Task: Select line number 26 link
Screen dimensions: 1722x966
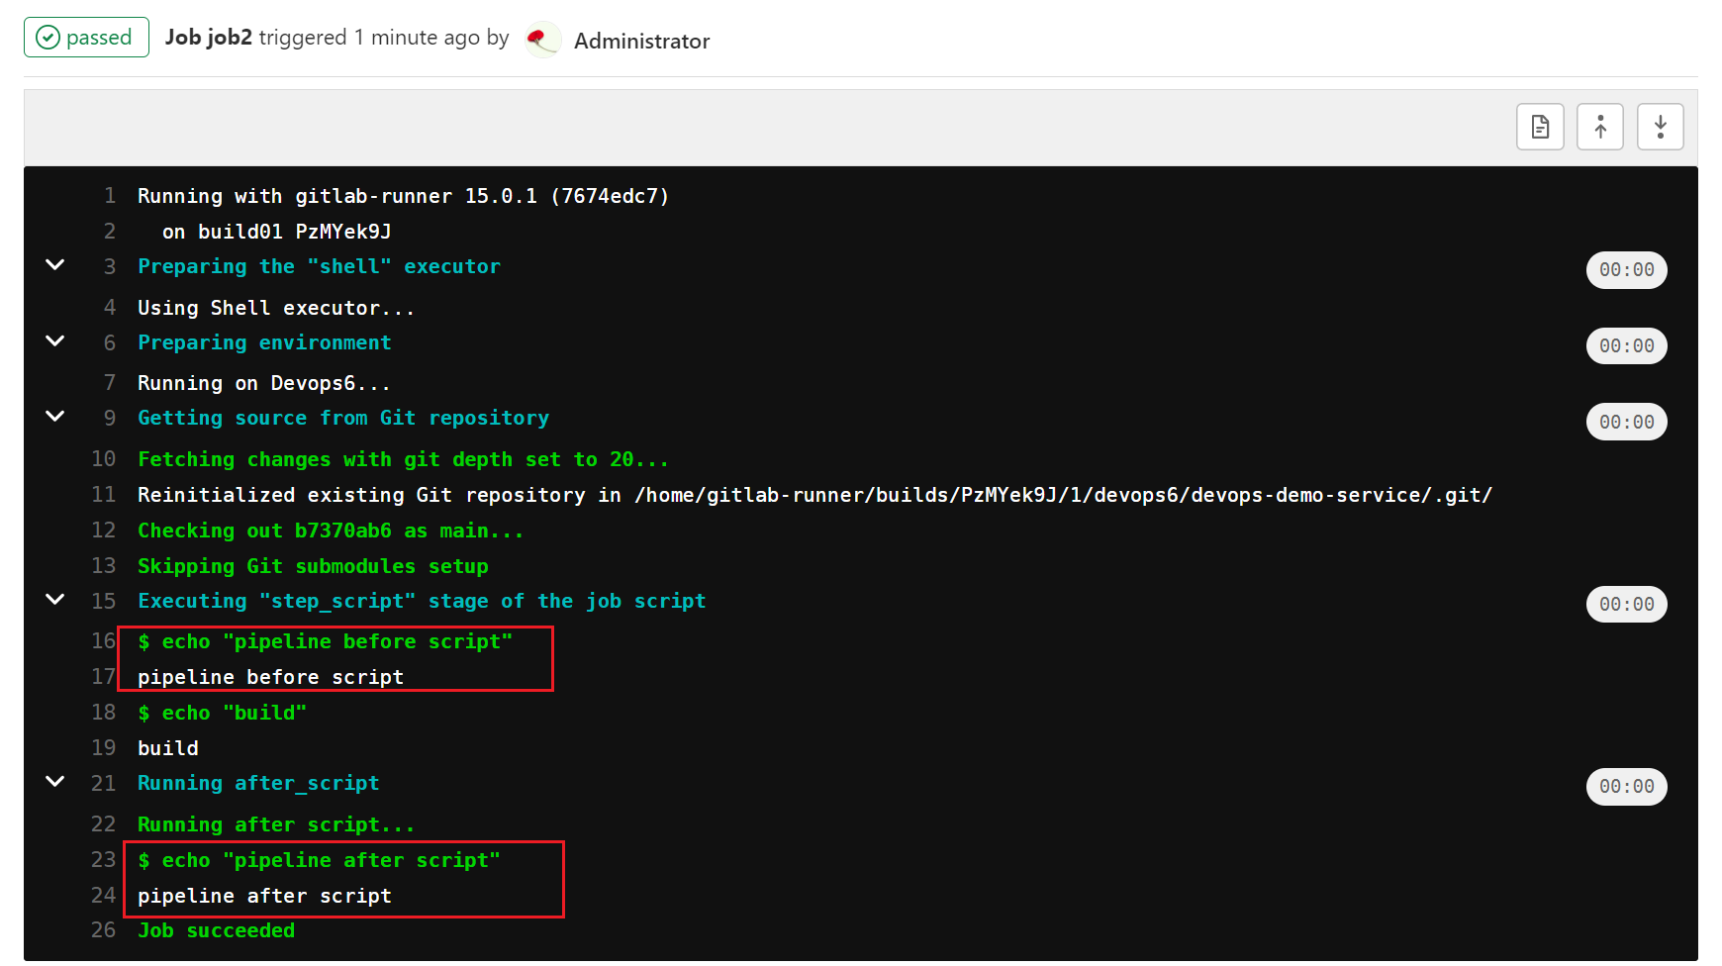Action: tap(104, 930)
